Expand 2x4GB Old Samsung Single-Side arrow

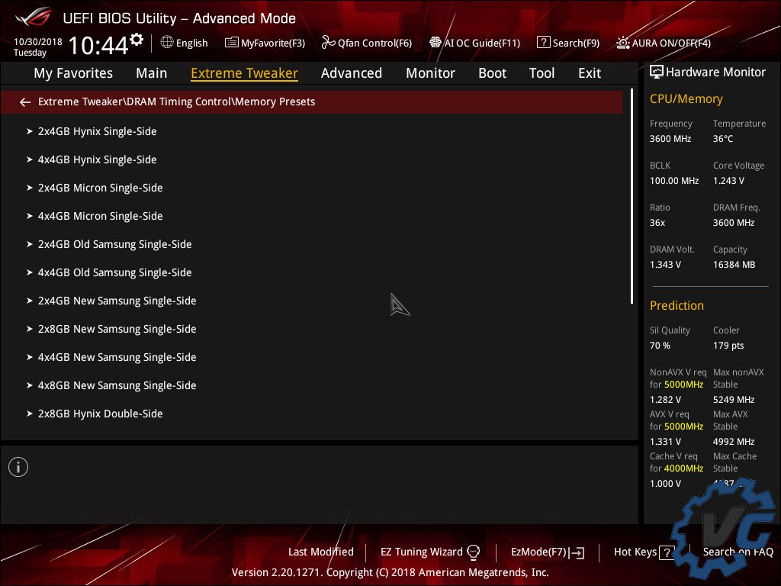point(30,245)
